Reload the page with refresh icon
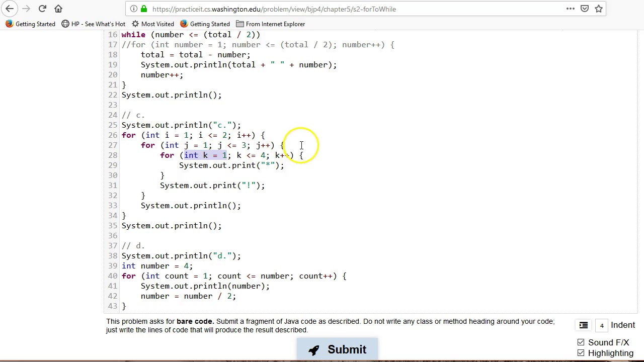Image resolution: width=644 pixels, height=362 pixels. (x=42, y=9)
